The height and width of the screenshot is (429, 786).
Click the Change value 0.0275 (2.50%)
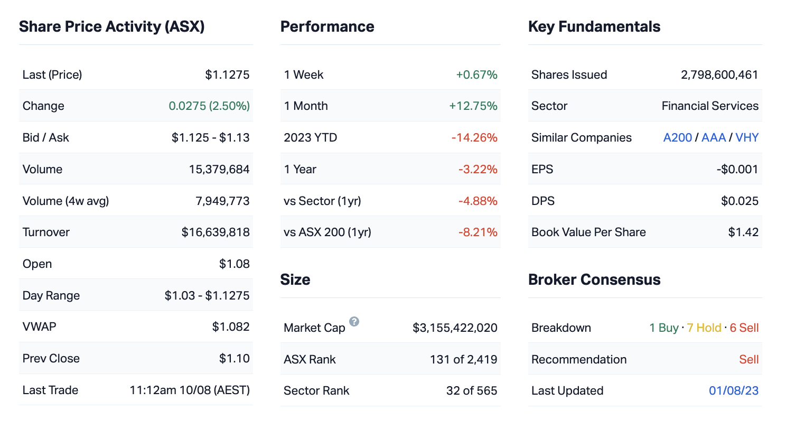click(x=209, y=106)
